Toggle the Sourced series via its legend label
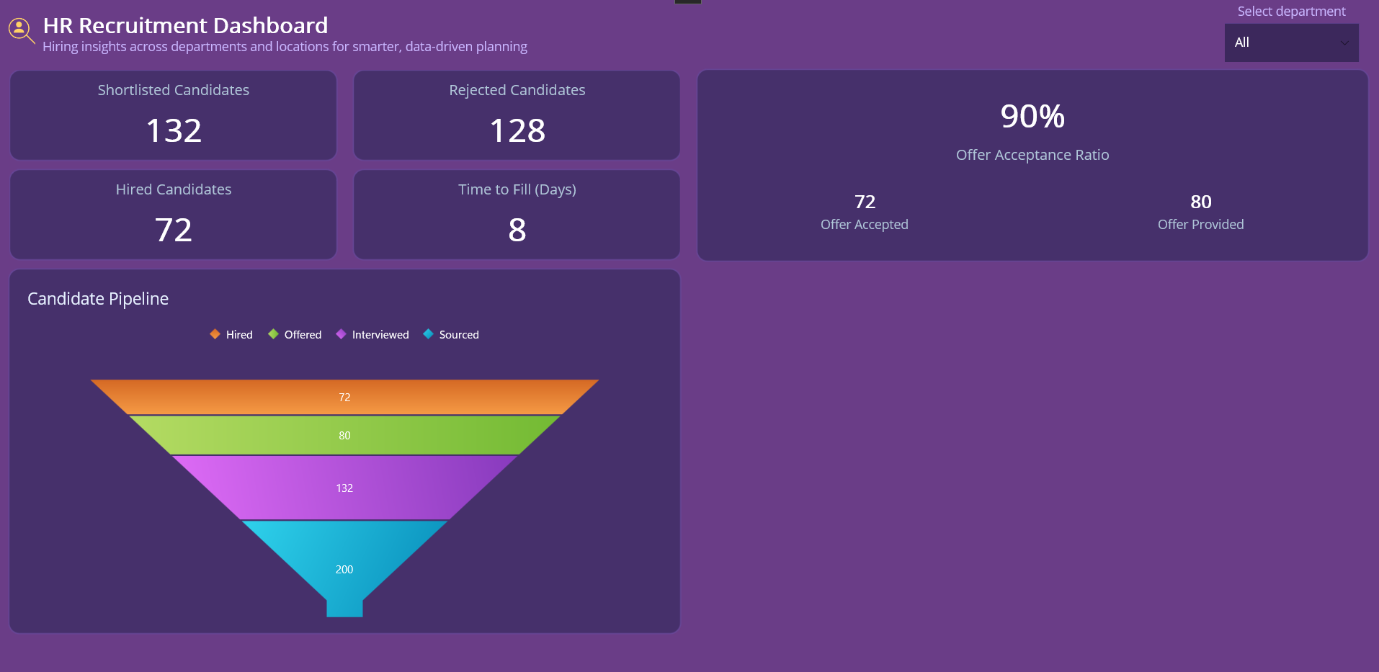 tap(460, 333)
